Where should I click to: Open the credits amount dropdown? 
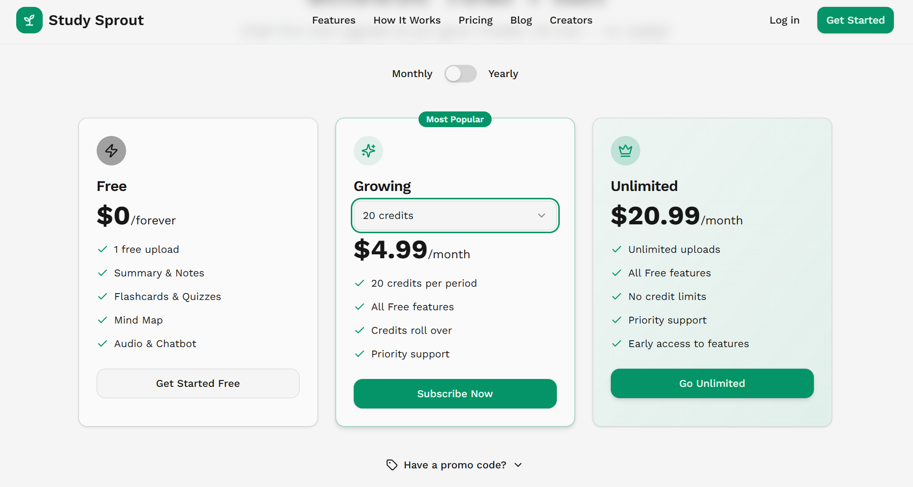click(x=454, y=215)
